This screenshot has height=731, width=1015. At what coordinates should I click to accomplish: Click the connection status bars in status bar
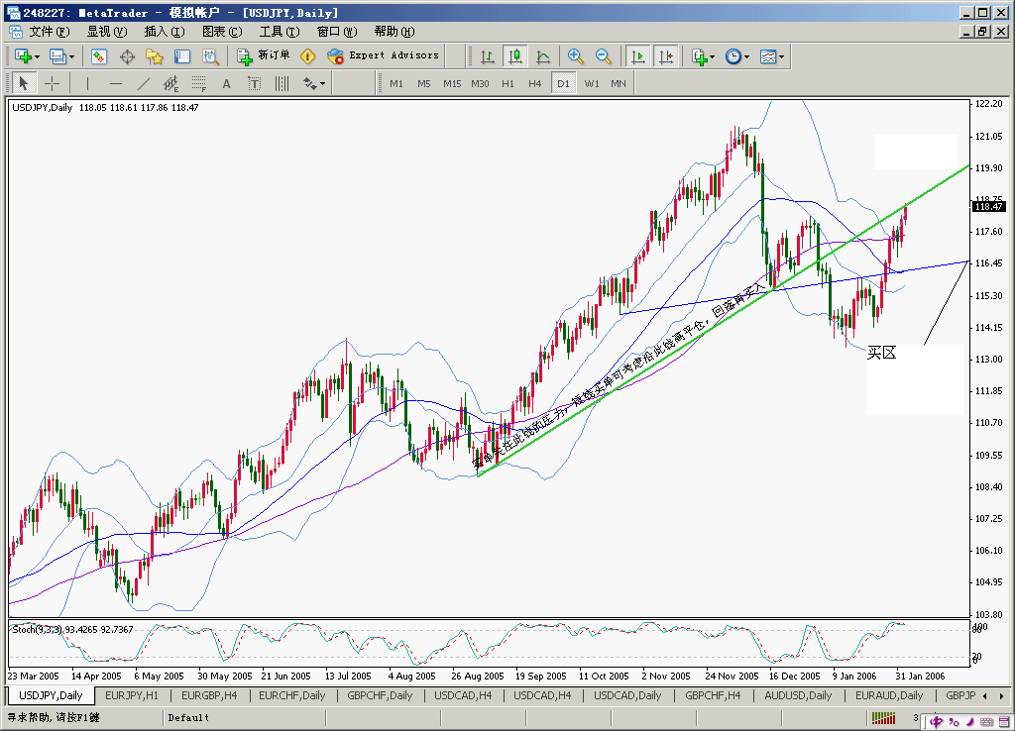tap(884, 717)
